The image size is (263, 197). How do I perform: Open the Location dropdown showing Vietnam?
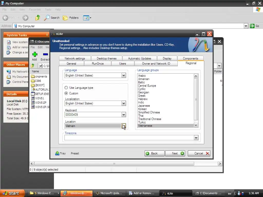(x=124, y=126)
